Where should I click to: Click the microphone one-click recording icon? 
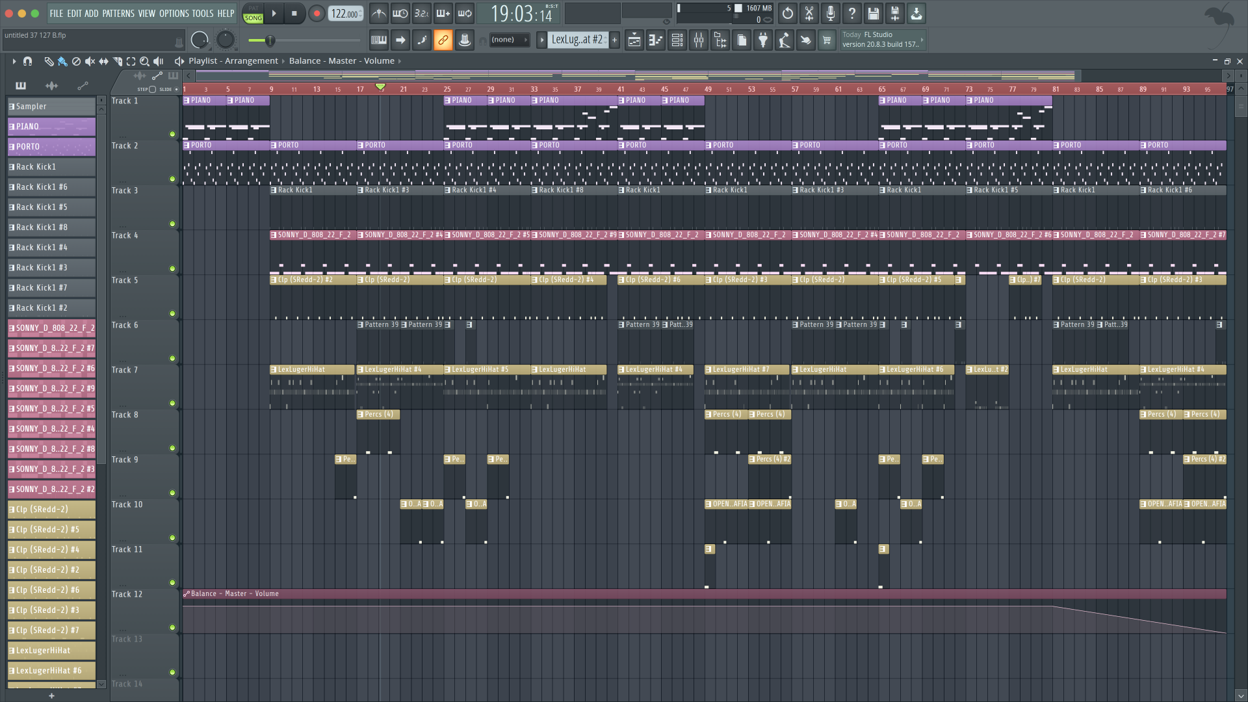coord(831,13)
